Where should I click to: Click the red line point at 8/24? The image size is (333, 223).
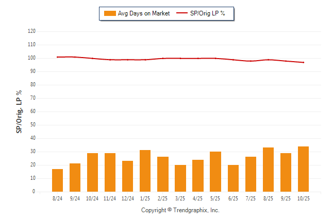coord(58,57)
